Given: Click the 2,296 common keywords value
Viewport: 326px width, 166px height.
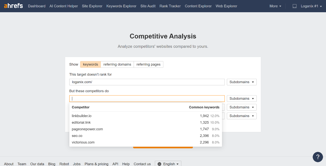Looking at the screenshot, I should [204, 142].
